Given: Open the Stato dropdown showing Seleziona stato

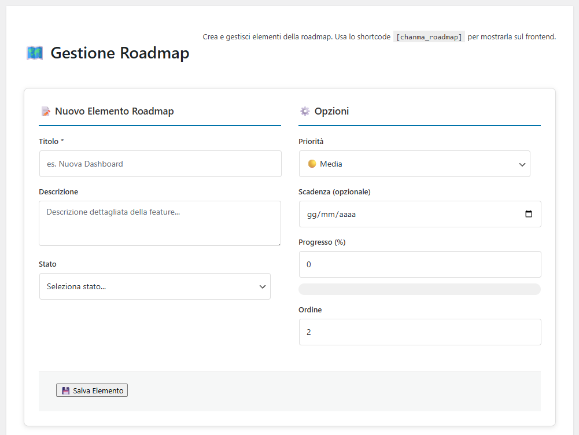Looking at the screenshot, I should (x=154, y=286).
